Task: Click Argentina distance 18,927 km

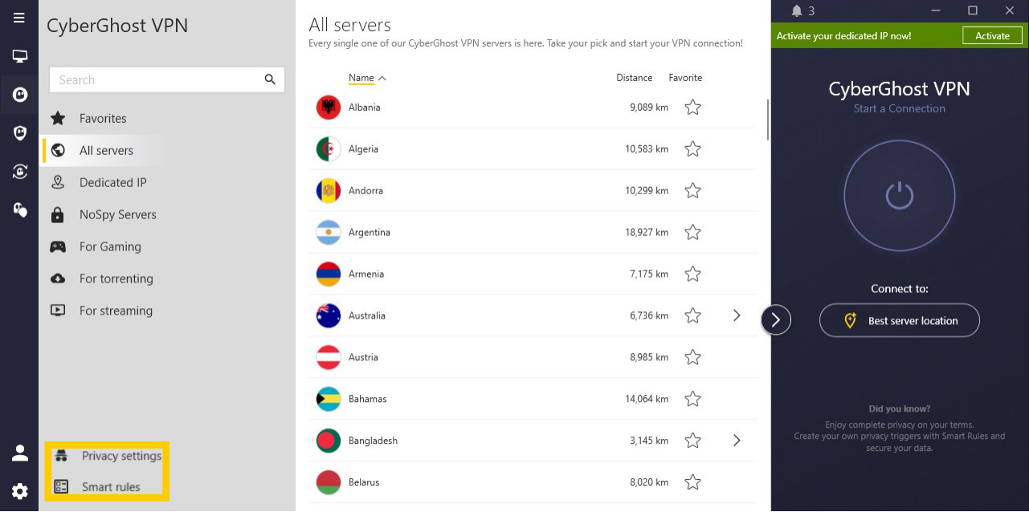Action: 647,232
